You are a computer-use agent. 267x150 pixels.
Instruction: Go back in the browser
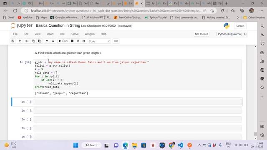point(6,10)
